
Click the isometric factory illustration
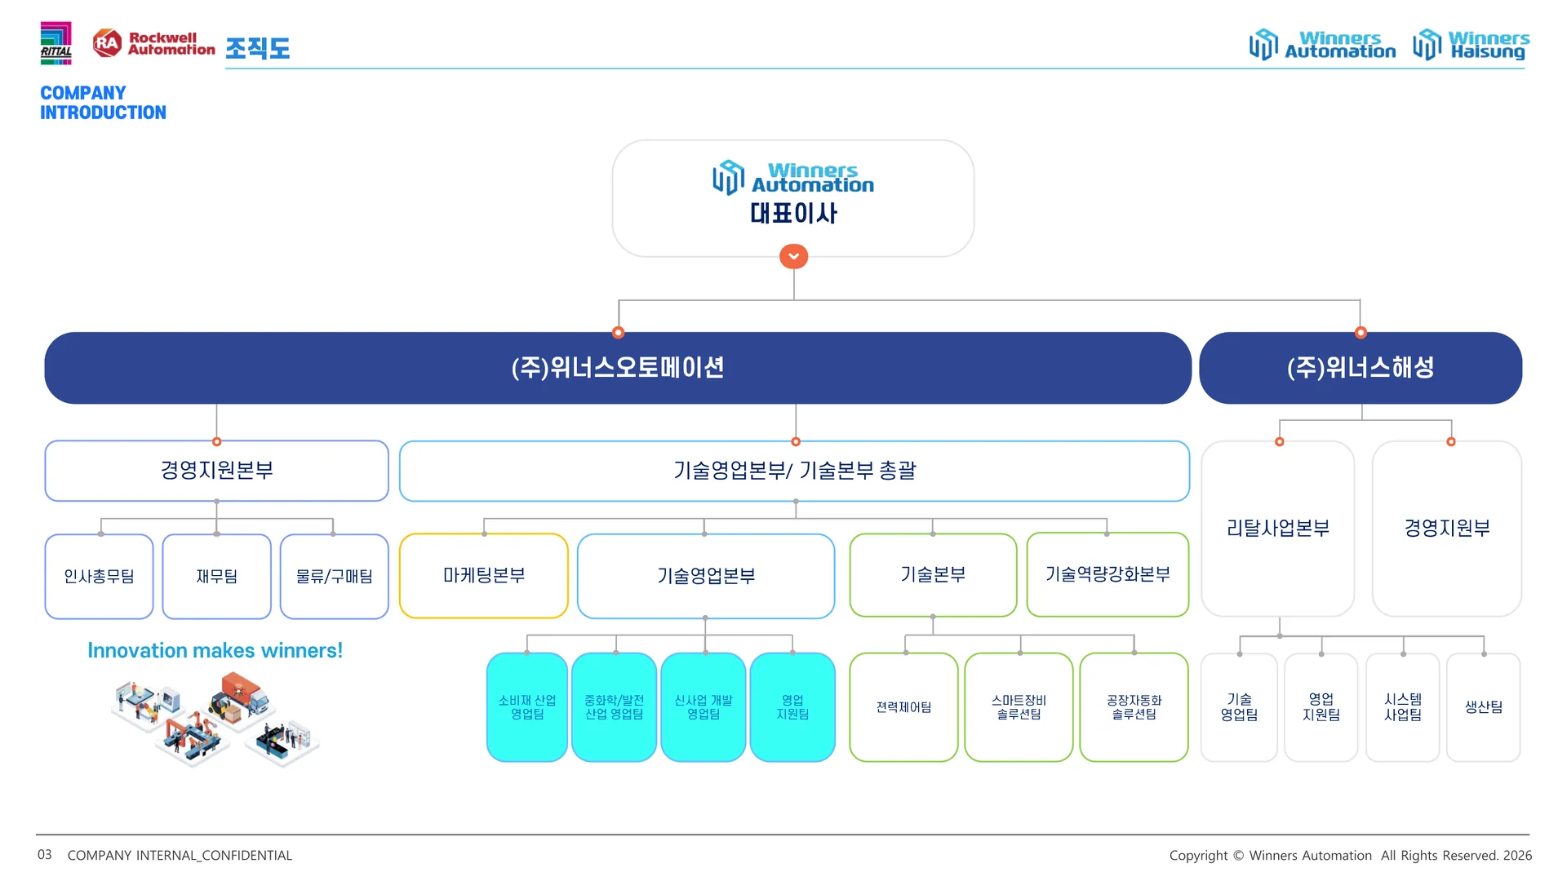point(215,719)
